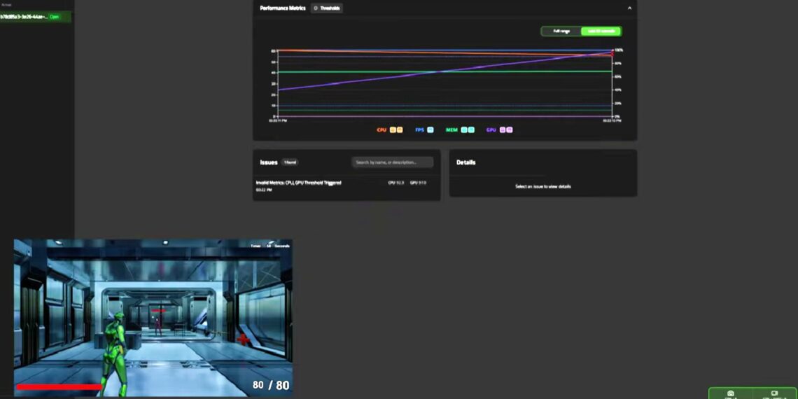Click the game stream preview

(x=153, y=317)
